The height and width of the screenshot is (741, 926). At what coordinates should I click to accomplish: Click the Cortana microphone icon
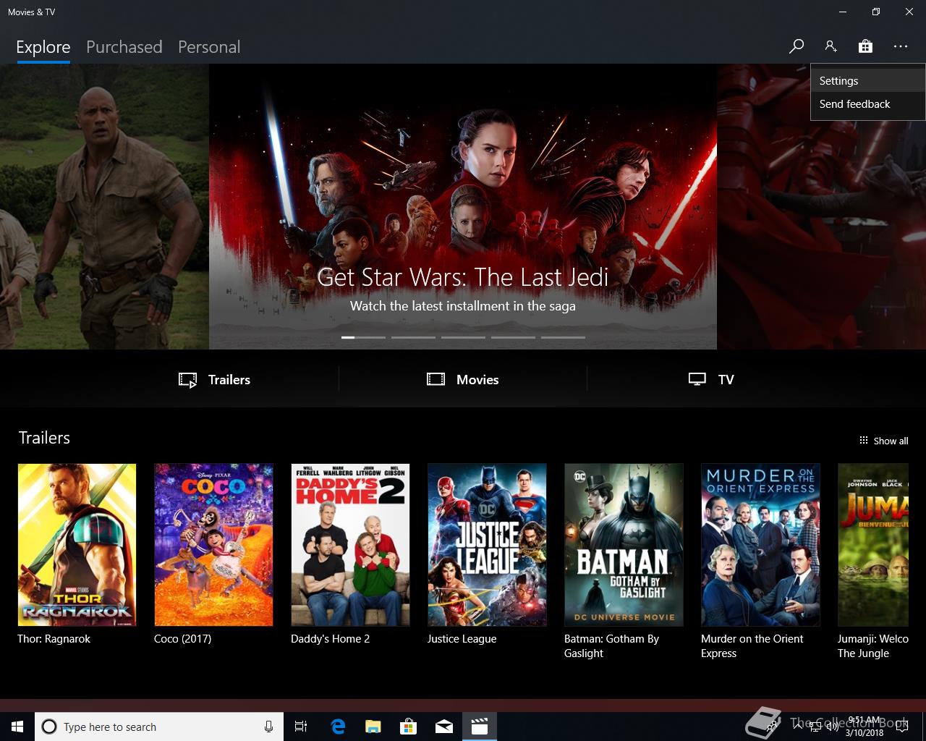click(268, 727)
